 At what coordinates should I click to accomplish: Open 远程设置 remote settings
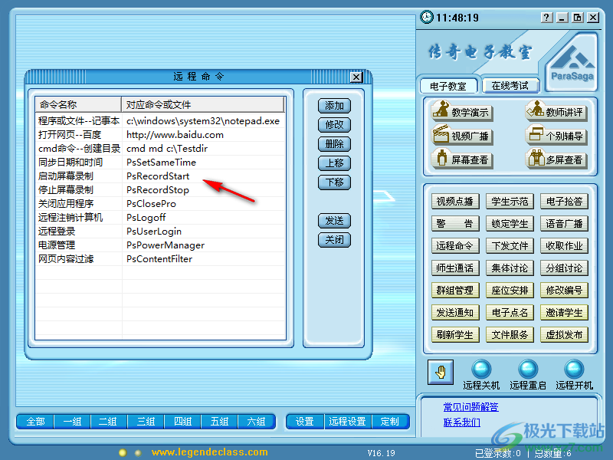[x=348, y=422]
